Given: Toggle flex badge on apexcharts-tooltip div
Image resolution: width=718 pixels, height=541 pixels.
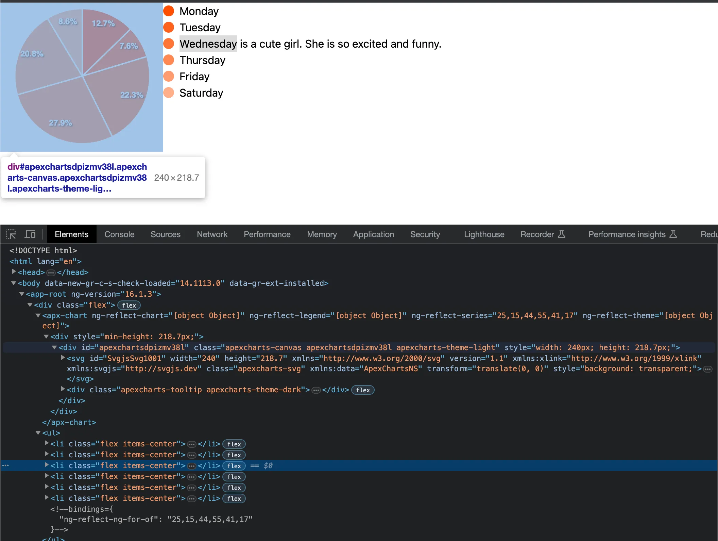Looking at the screenshot, I should pos(363,390).
